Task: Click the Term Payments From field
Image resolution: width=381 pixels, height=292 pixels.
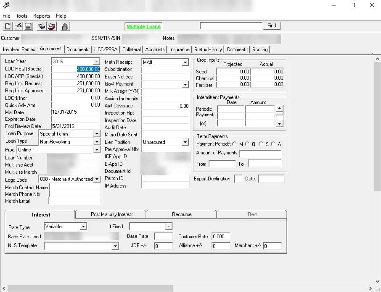Action: 222,164
